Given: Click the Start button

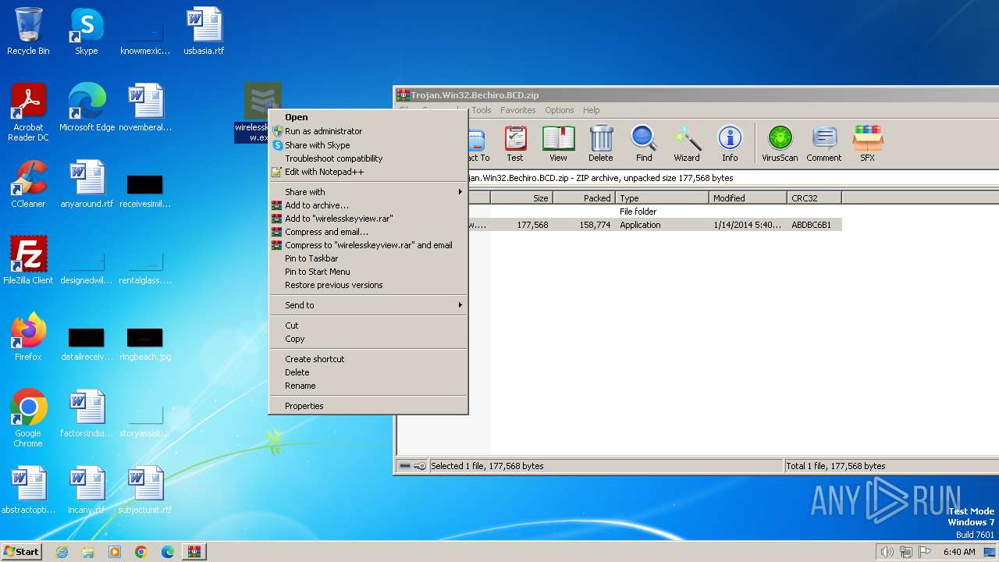Looking at the screenshot, I should pos(21,552).
